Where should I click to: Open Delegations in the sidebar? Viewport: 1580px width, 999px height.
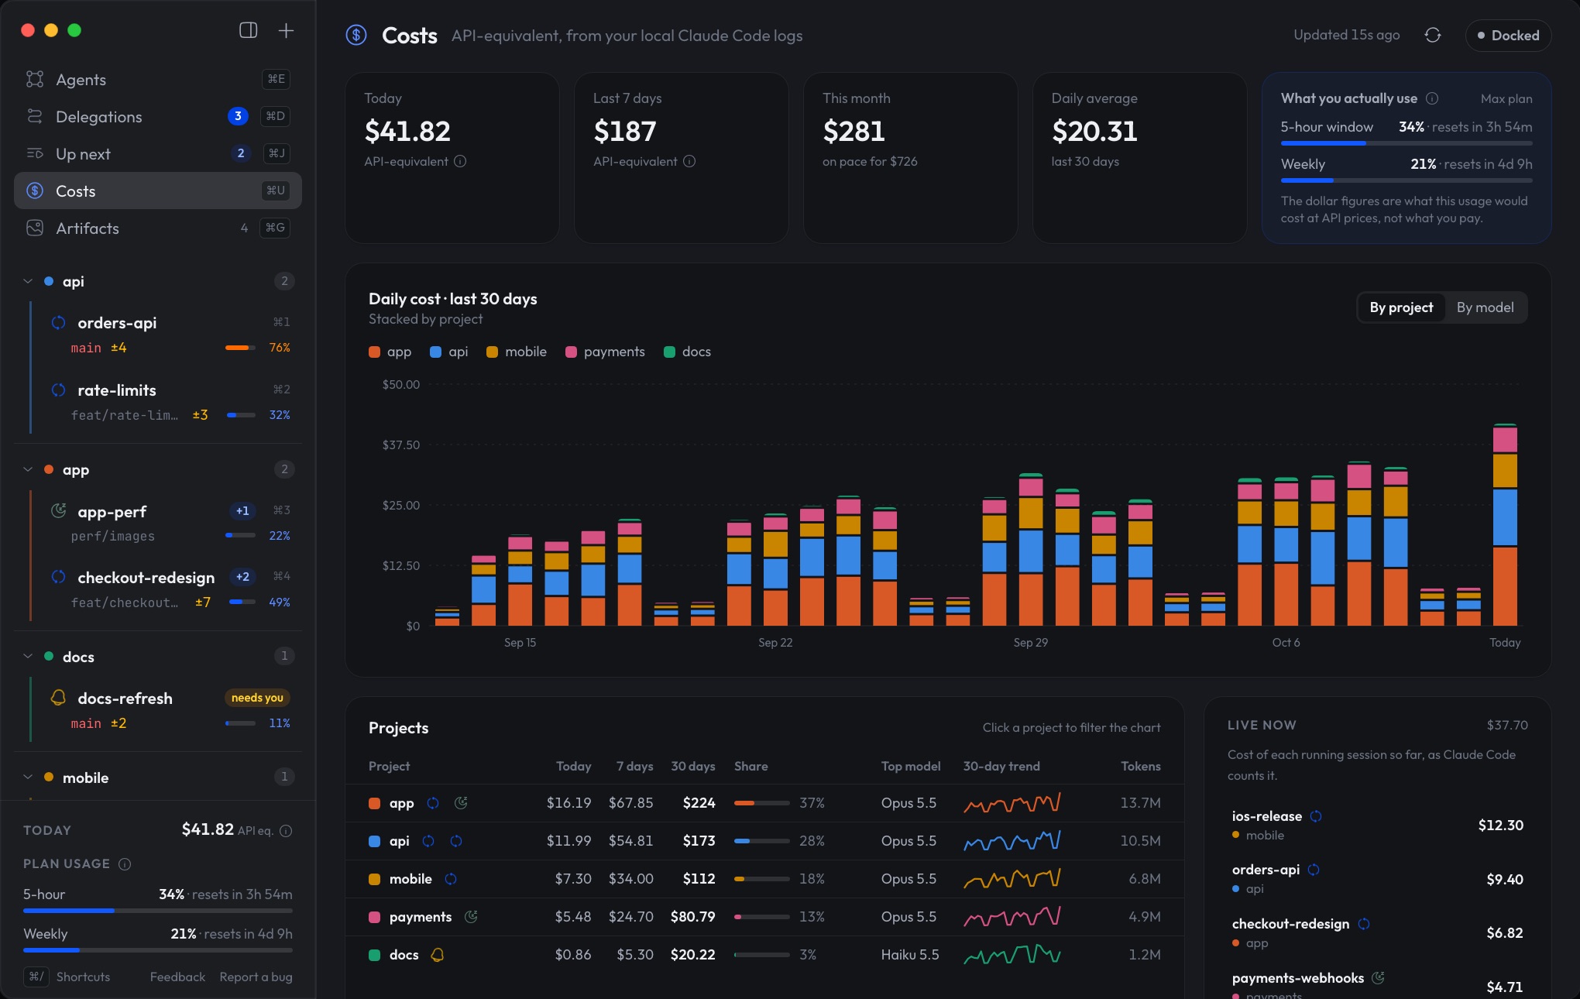(158, 116)
